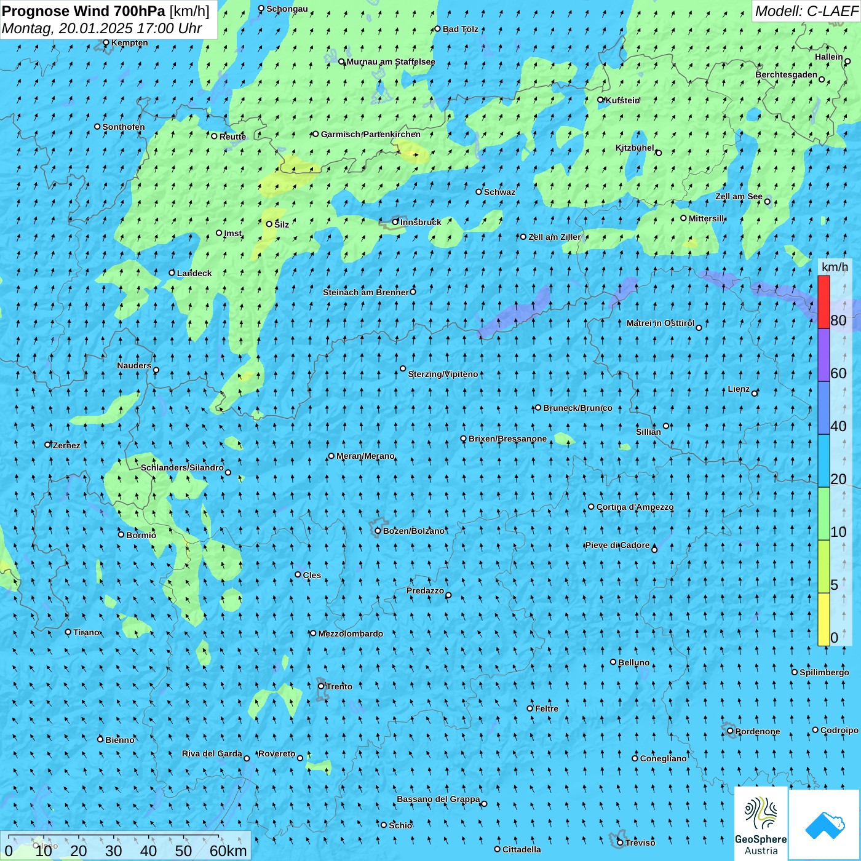The width and height of the screenshot is (861, 861).
Task: Click the 'Modell: C-LAEF' label
Action: [806, 11]
